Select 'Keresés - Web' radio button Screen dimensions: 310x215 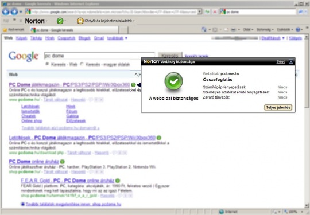[x=47, y=64]
